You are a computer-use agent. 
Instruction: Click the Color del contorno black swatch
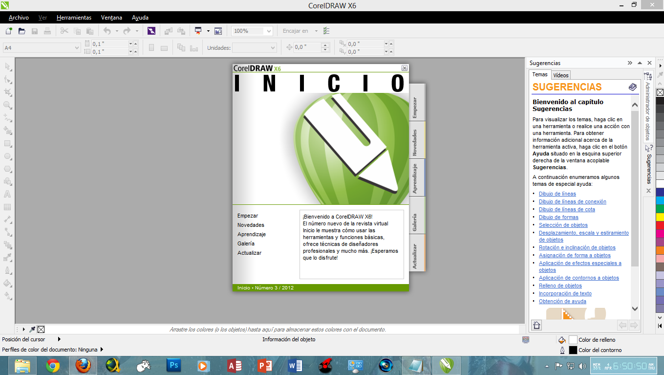click(x=573, y=350)
